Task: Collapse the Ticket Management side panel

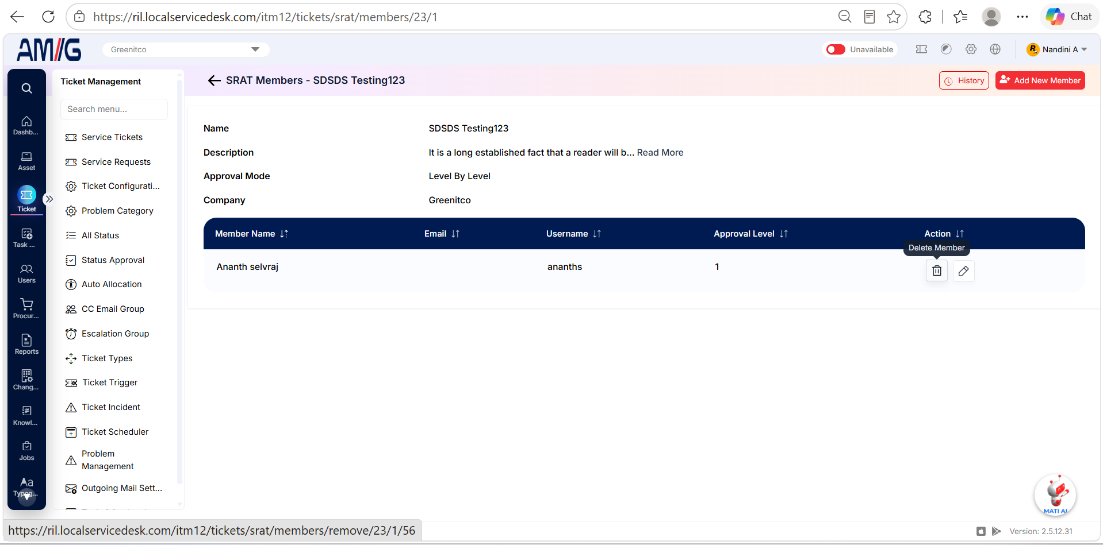Action: [x=49, y=199]
